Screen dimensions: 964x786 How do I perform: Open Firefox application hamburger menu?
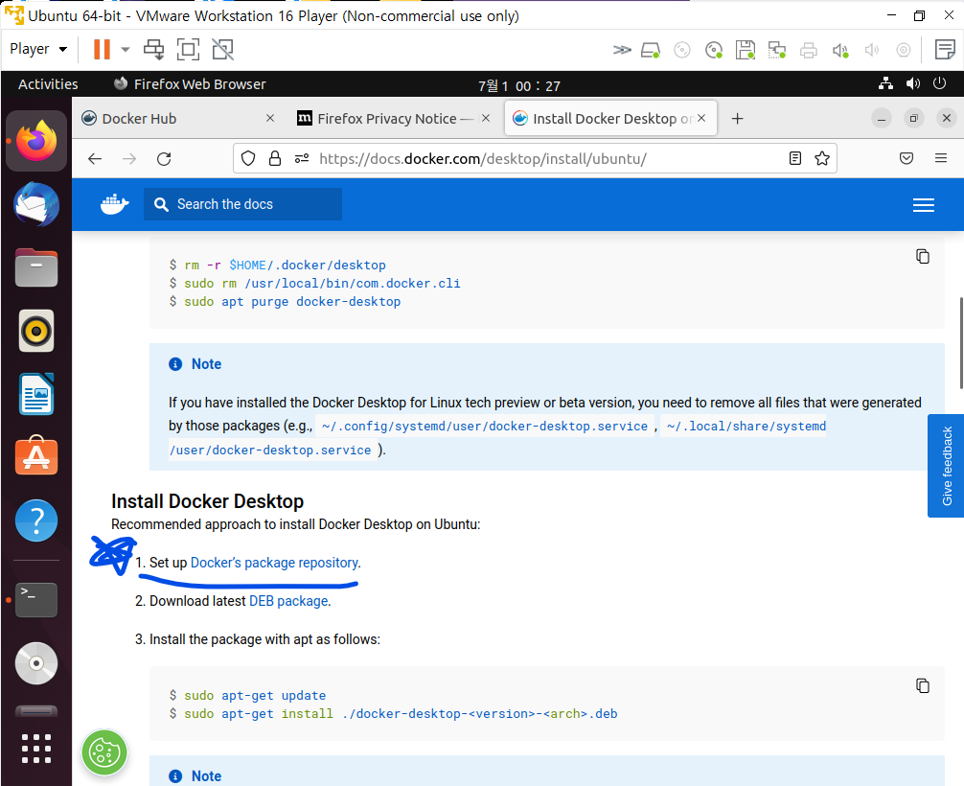[x=941, y=159]
